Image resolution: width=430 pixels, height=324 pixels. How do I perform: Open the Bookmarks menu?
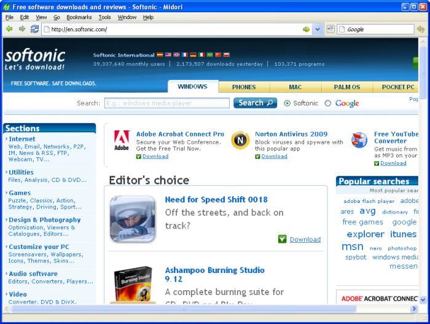click(79, 17)
